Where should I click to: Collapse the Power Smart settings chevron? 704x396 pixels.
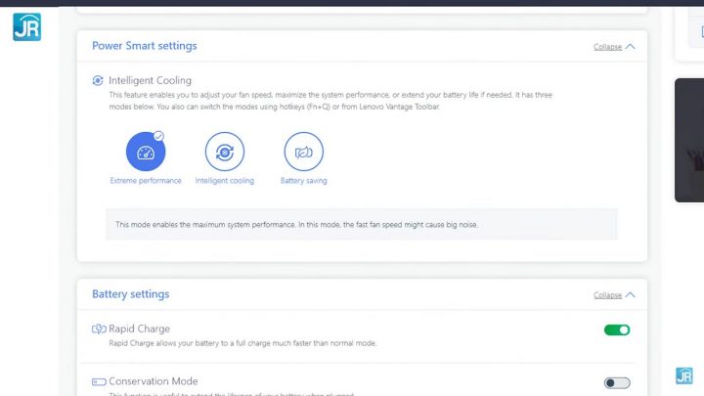pyautogui.click(x=630, y=46)
